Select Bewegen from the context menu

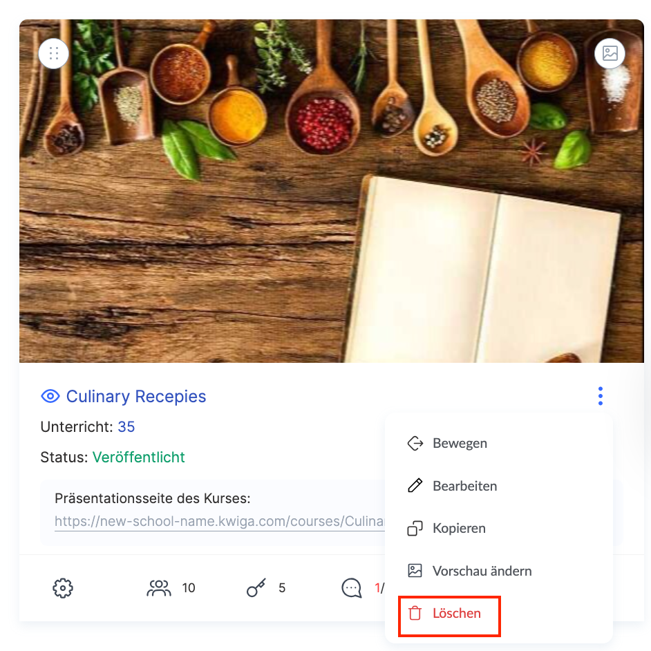[499, 443]
